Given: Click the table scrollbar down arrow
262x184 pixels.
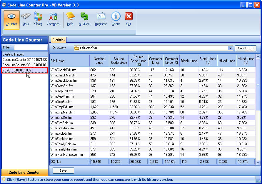Looking at the screenshot, I should pos(258,163).
